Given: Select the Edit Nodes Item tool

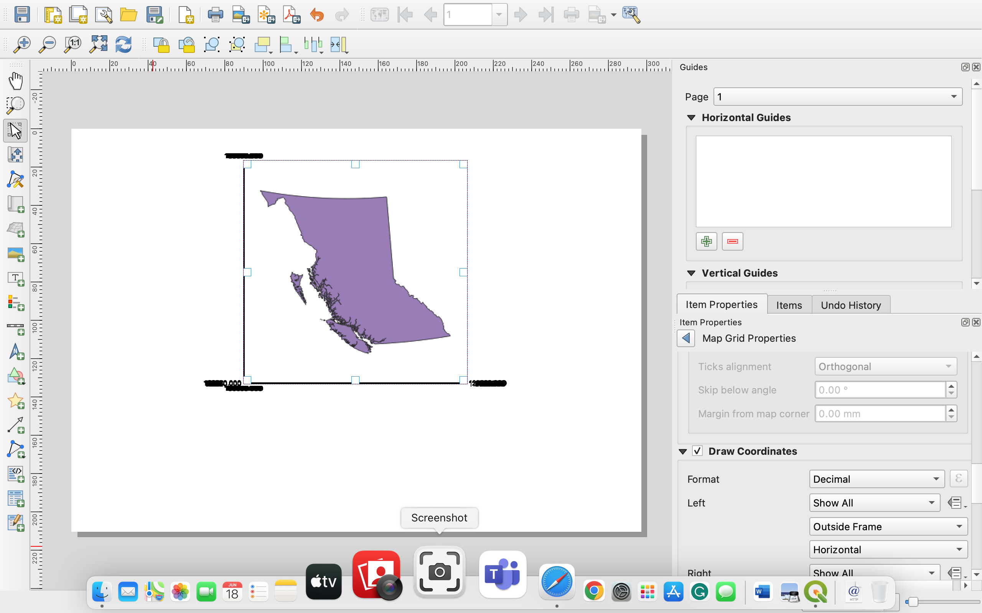Looking at the screenshot, I should point(15,180).
